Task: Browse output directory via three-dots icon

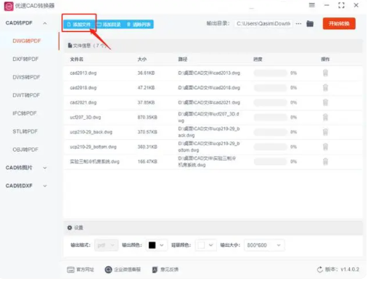Action: (x=298, y=24)
